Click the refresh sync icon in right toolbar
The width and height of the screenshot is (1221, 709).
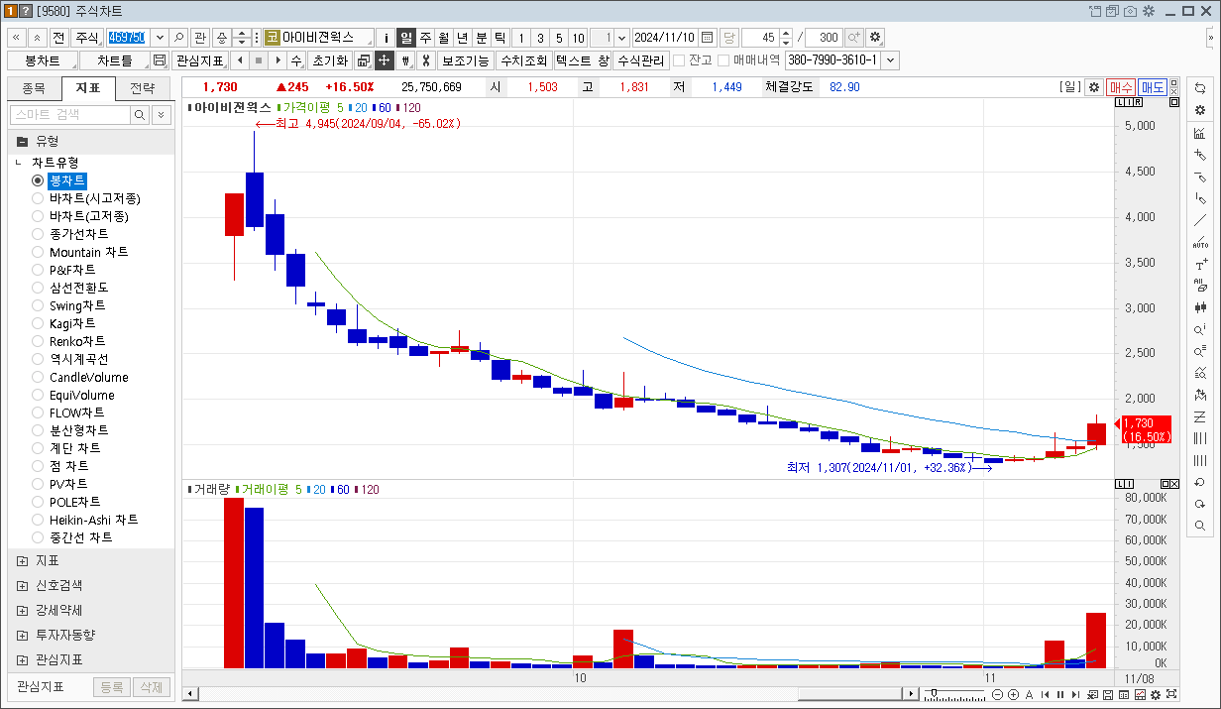click(1200, 88)
